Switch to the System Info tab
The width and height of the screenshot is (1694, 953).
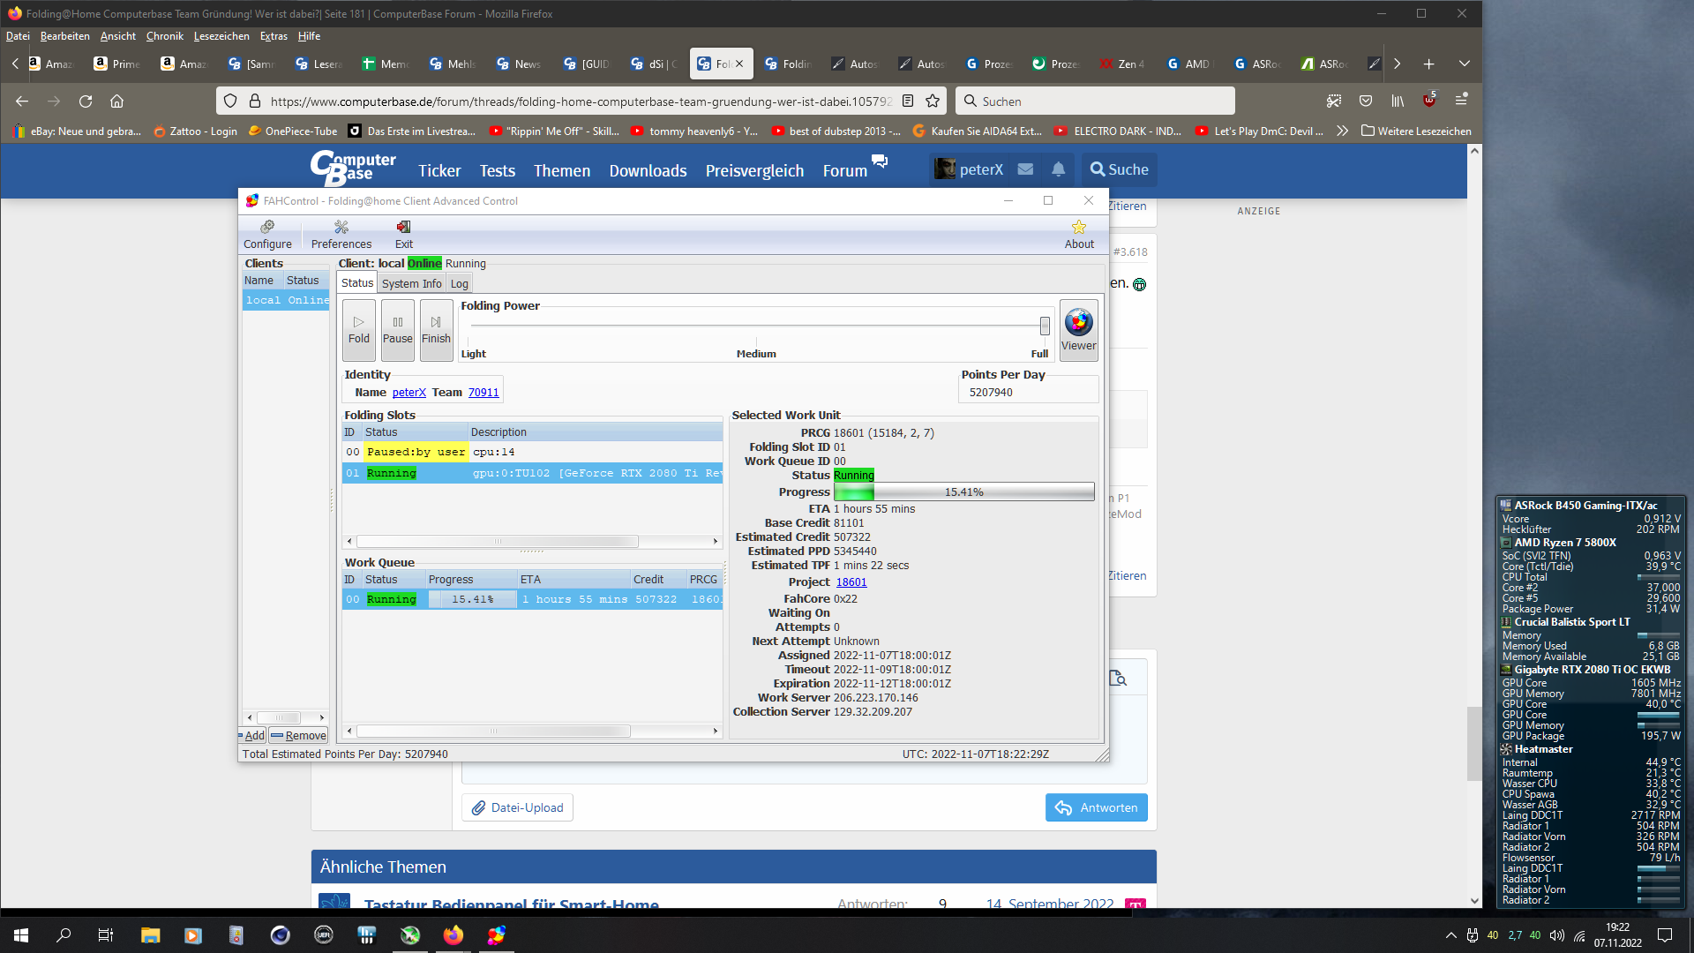411,283
